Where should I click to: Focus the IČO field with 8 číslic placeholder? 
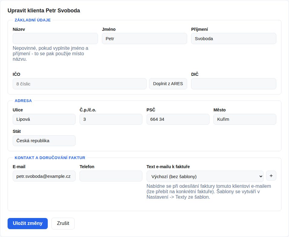tap(80, 84)
